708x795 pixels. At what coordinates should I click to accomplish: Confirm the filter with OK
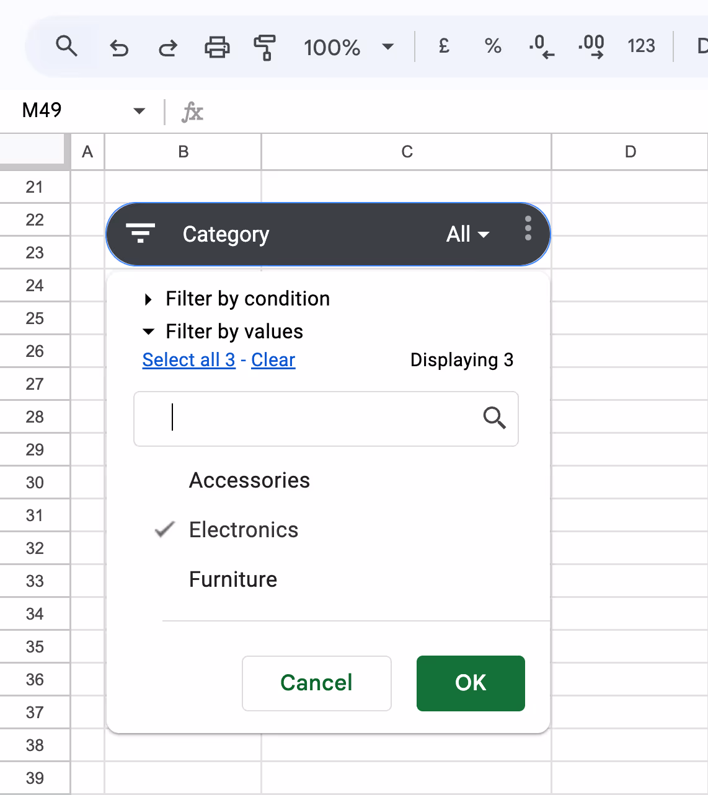tap(471, 683)
